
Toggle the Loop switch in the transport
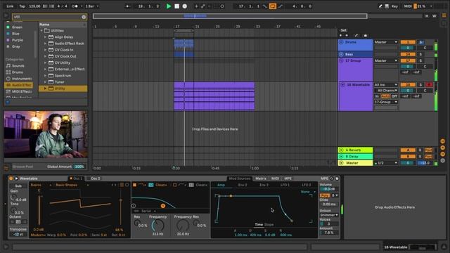pyautogui.click(x=272, y=6)
